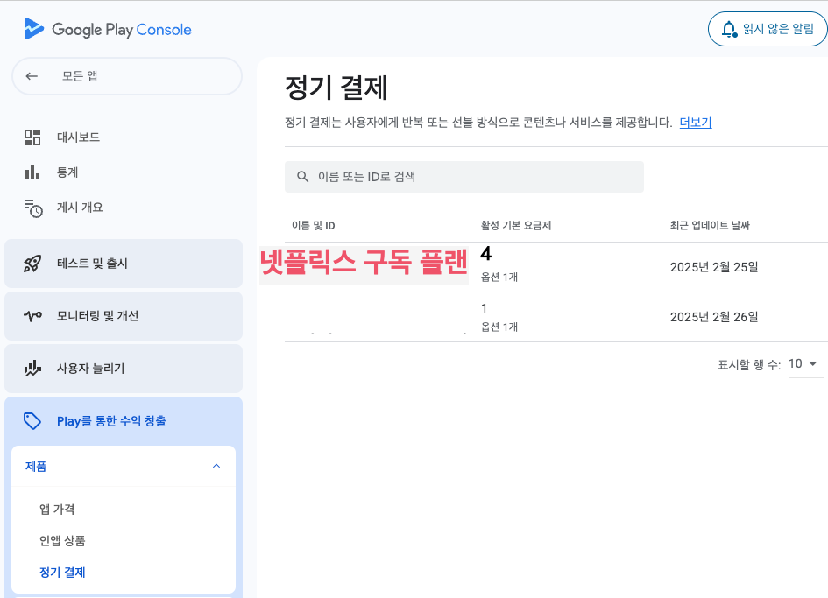The width and height of the screenshot is (828, 598).
Task: Click the bell icon in 읽지 않은 알림
Action: pos(729,29)
